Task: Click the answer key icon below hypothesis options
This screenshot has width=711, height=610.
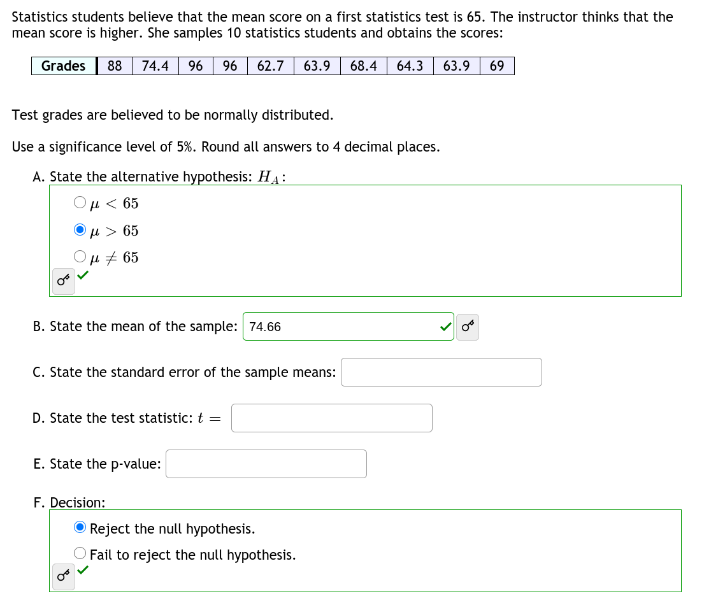Action: [62, 281]
